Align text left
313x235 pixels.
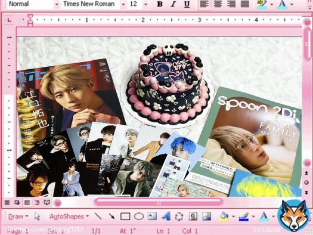pyautogui.click(x=204, y=4)
